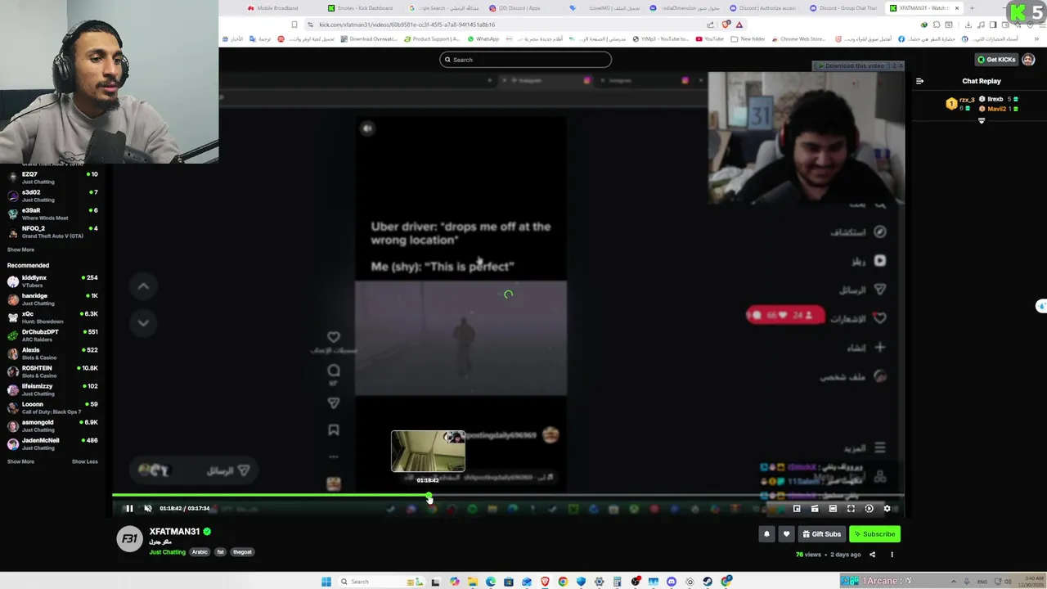Click Show Less in recommended list

84,461
